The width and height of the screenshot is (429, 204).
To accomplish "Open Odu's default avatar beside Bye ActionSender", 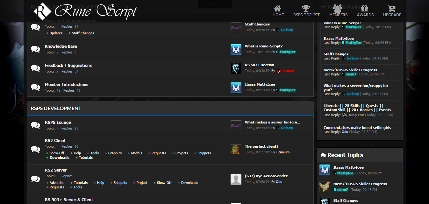I will point(236,179).
